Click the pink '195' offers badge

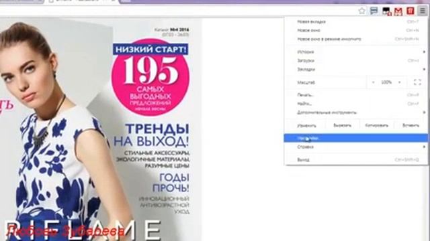[150, 78]
